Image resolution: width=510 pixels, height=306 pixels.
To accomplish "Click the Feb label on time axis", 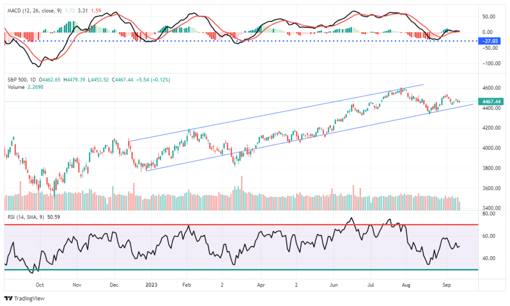I will click(x=187, y=285).
